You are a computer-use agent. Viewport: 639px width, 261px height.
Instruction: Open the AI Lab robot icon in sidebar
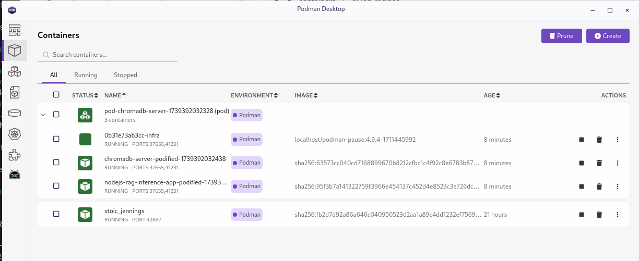click(15, 175)
